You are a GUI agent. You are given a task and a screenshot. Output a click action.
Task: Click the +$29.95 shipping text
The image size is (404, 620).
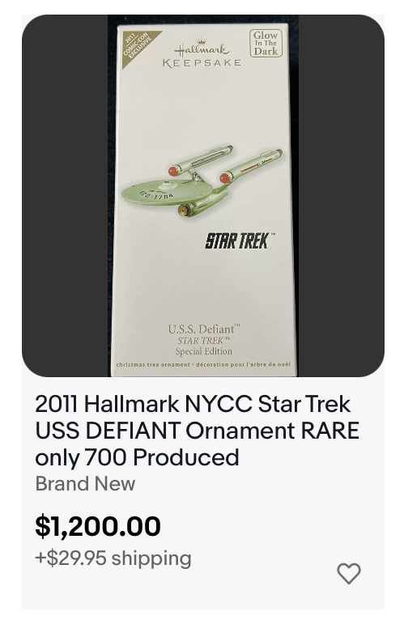coord(113,558)
